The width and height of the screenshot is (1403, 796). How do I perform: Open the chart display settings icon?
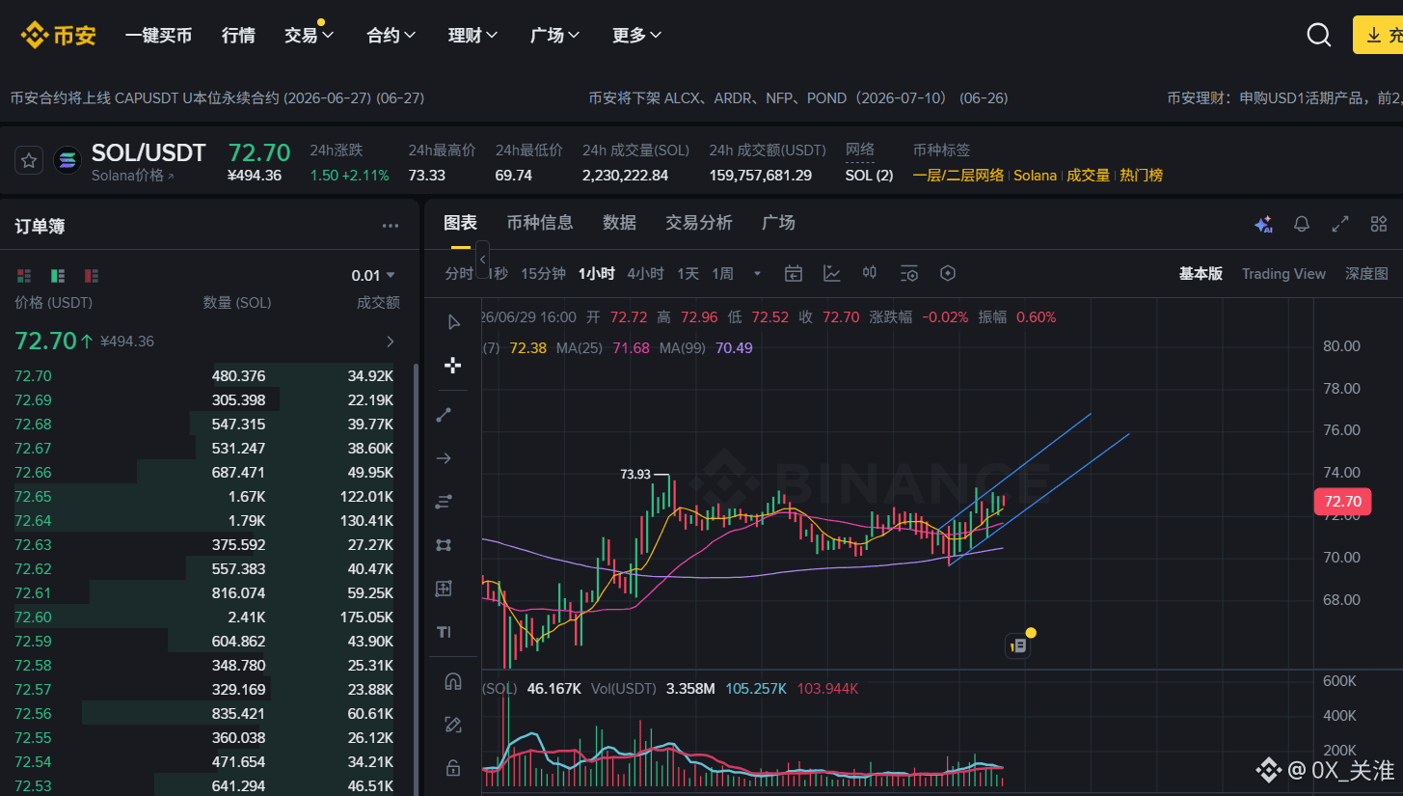909,274
